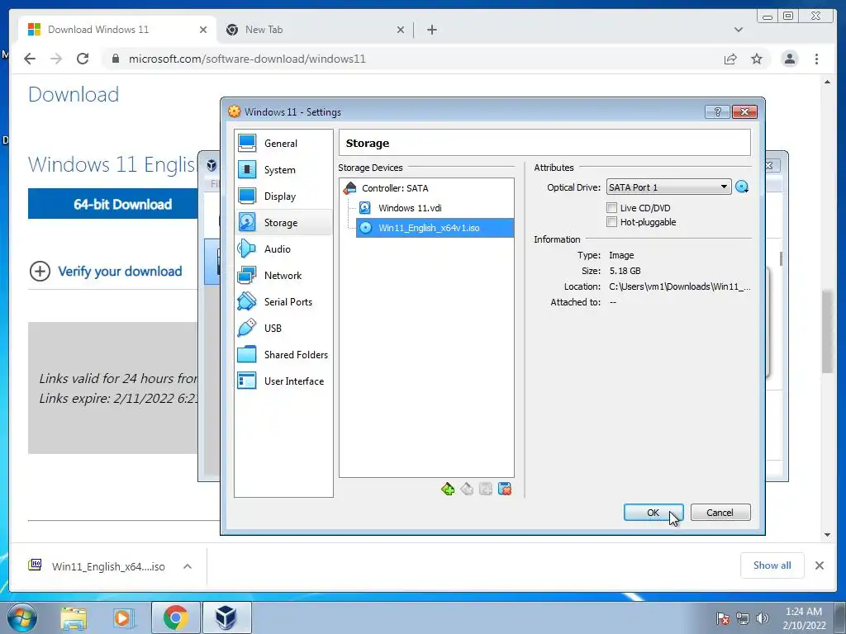
Task: Click the share page icon in Chrome
Action: tap(730, 59)
